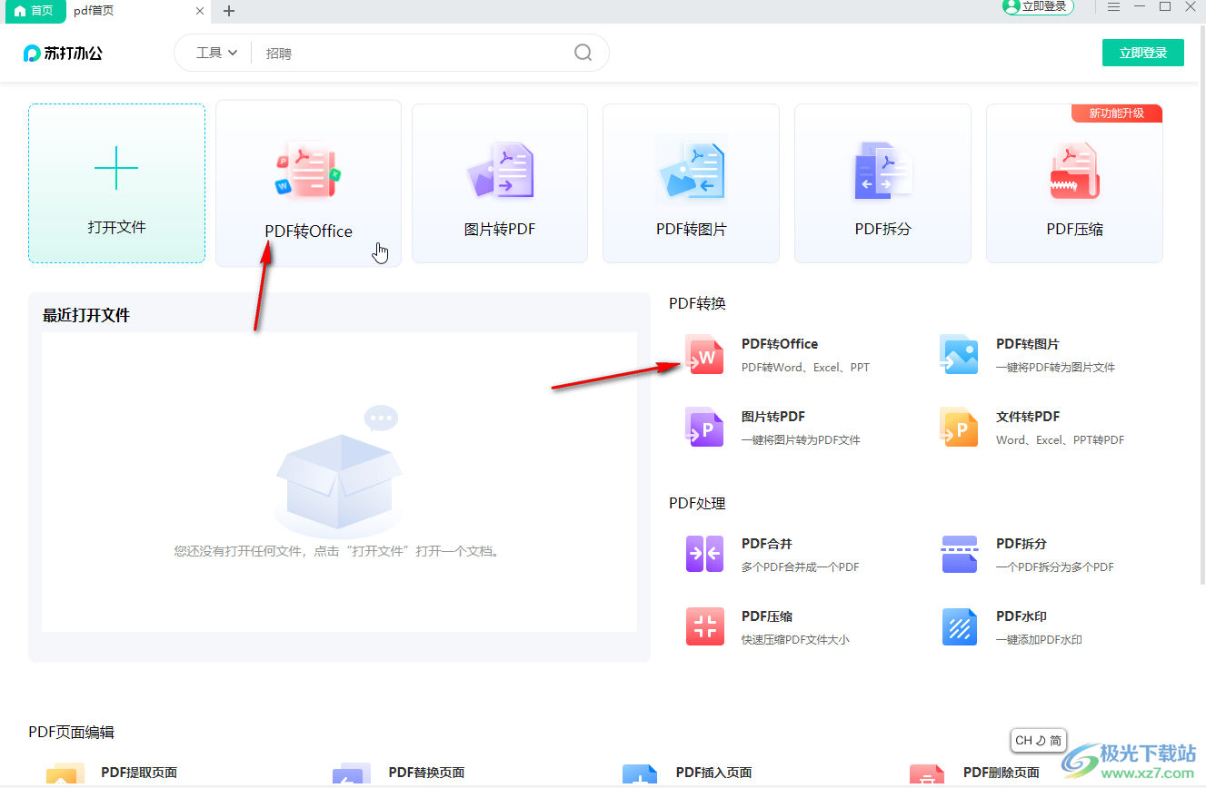This screenshot has width=1206, height=788.
Task: Click the orange 文件转PDF icon
Action: click(959, 428)
